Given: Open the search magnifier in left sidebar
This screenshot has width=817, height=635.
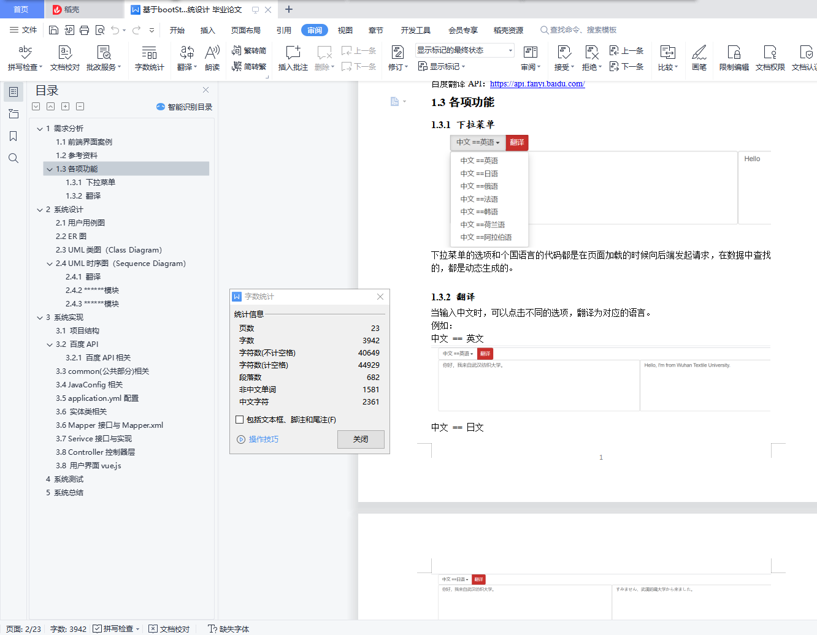Looking at the screenshot, I should tap(13, 158).
